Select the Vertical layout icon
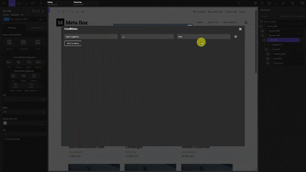The width and height of the screenshot is (306, 172). click(x=9, y=43)
